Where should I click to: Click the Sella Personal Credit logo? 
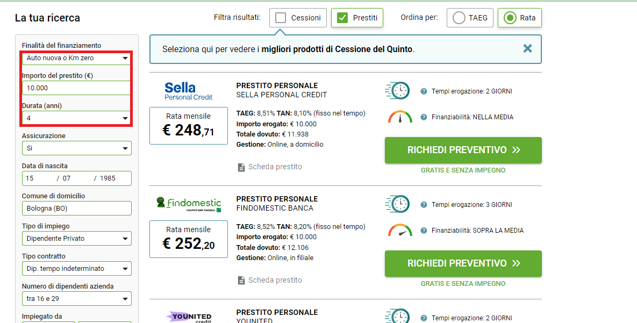coord(189,91)
